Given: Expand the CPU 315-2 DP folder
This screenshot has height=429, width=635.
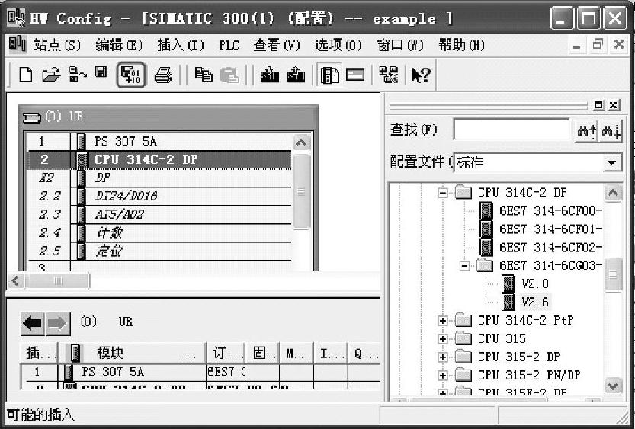Looking at the screenshot, I should click(x=443, y=357).
